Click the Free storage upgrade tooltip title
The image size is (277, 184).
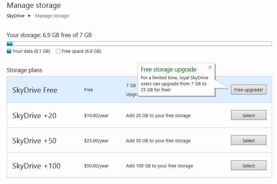pyautogui.click(x=168, y=70)
